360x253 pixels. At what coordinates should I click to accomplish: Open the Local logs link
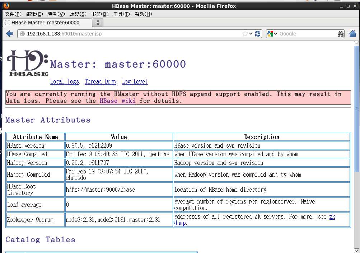[x=65, y=82]
